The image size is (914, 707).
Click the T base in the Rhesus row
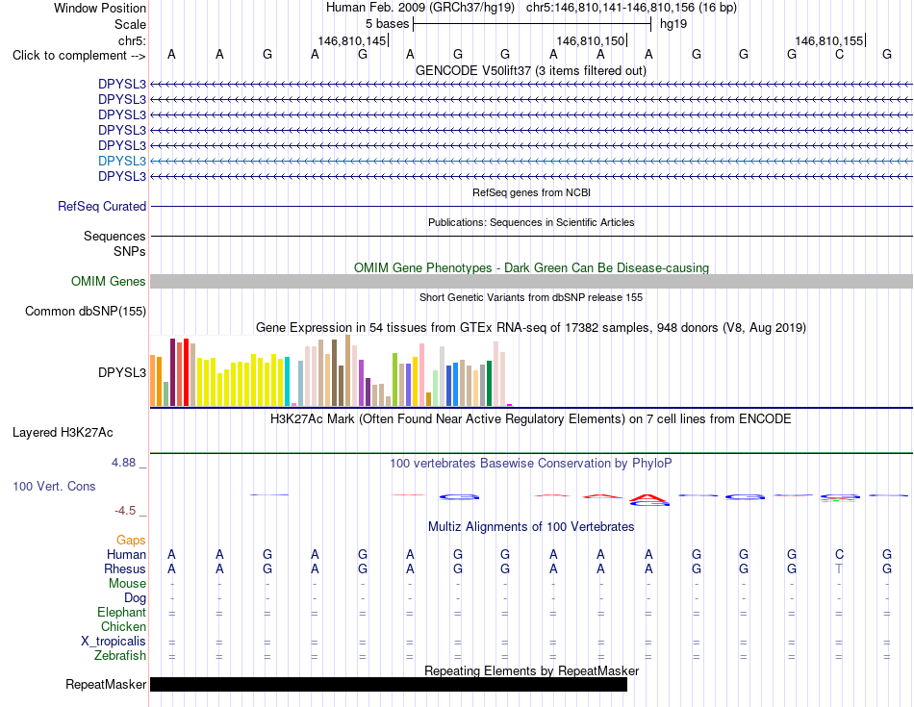pos(839,568)
